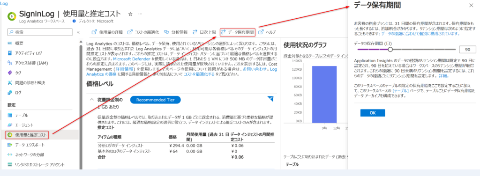Click the ¥294.4 price cell
This screenshot has width=480, height=176.
click(x=176, y=146)
